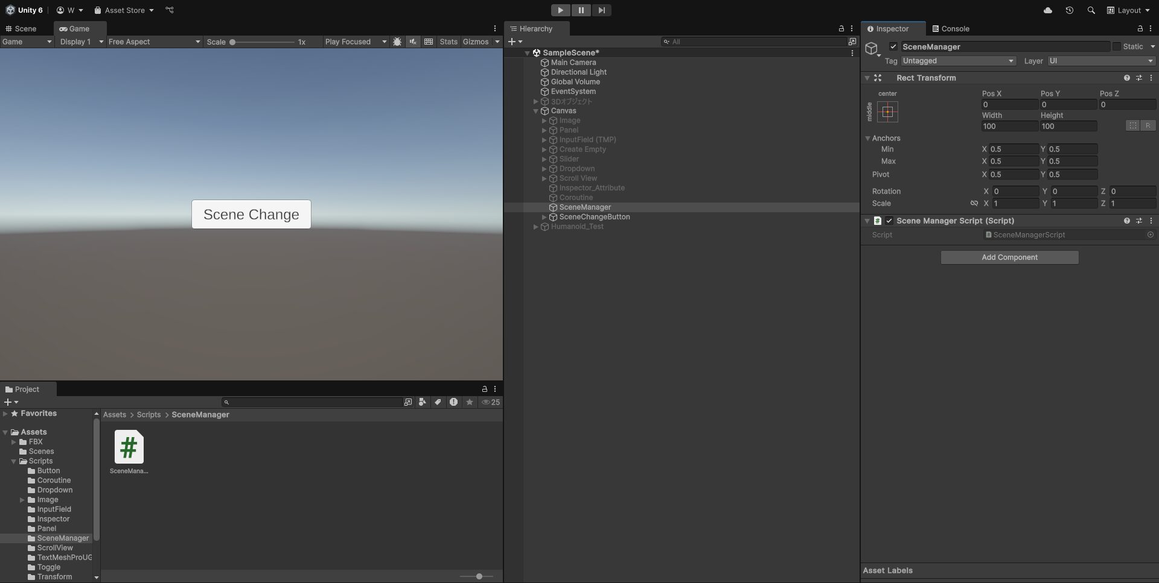Open the Tag dropdown showing Untagged
This screenshot has height=583, width=1159.
957,61
